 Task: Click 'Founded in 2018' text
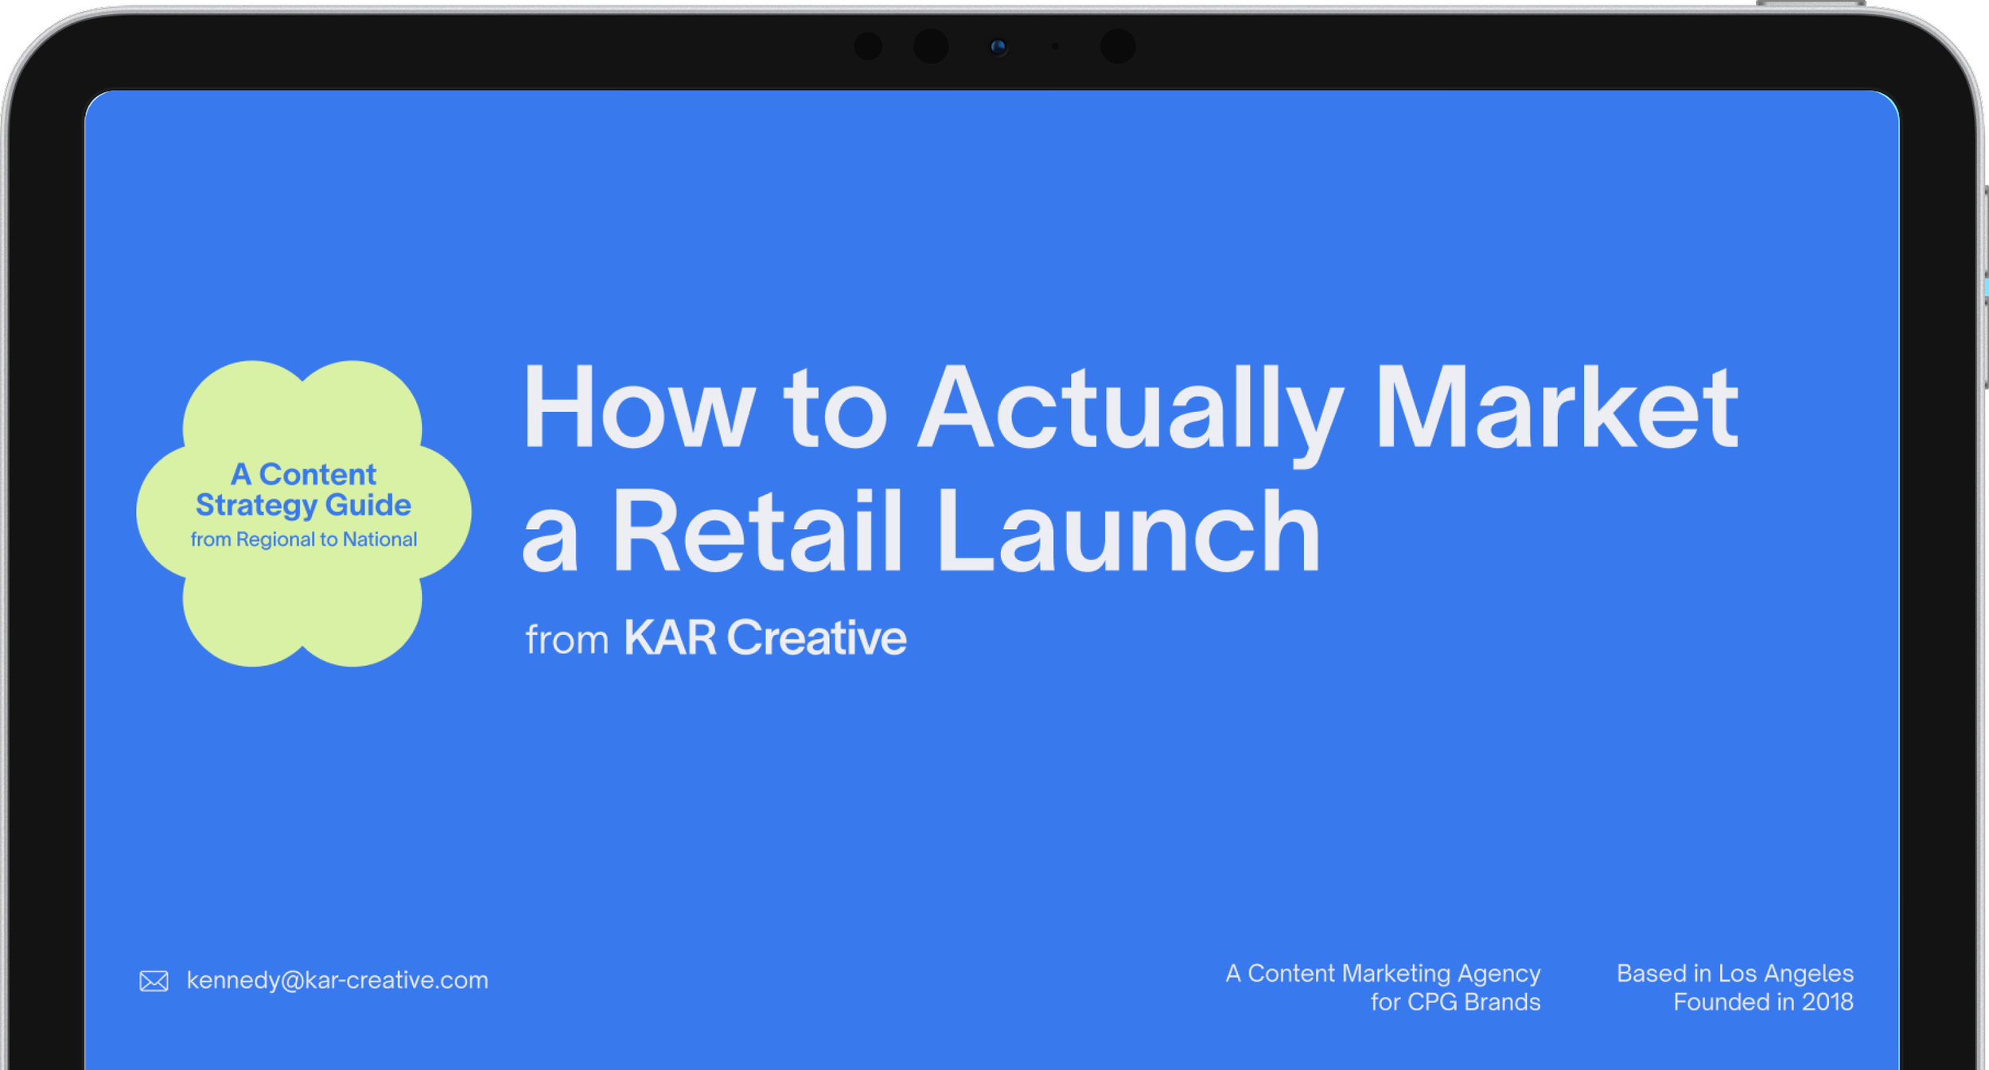pos(1763,1002)
